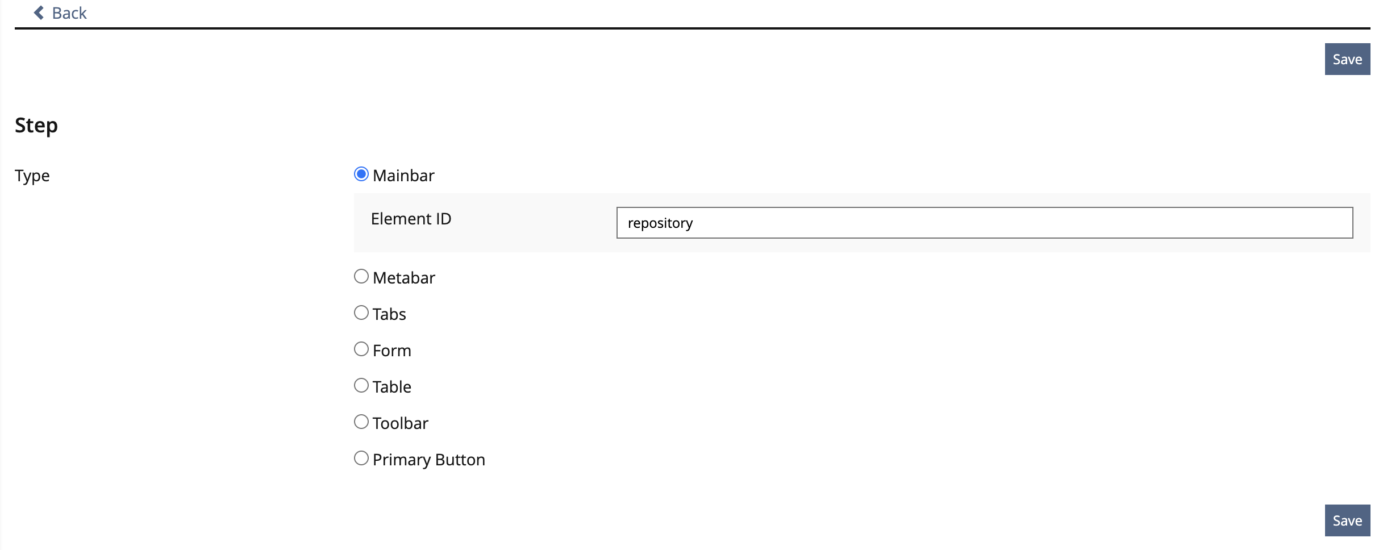The image size is (1383, 550).
Task: Click the Mainbar label text
Action: (403, 176)
